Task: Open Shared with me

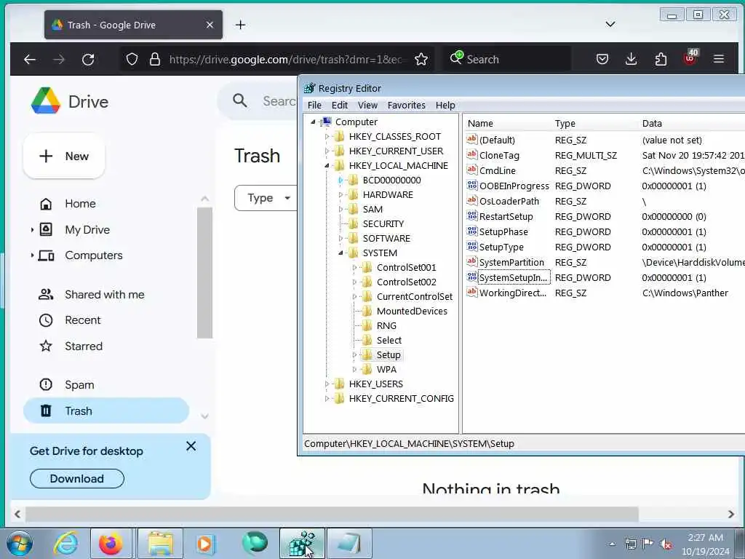Action: [105, 295]
